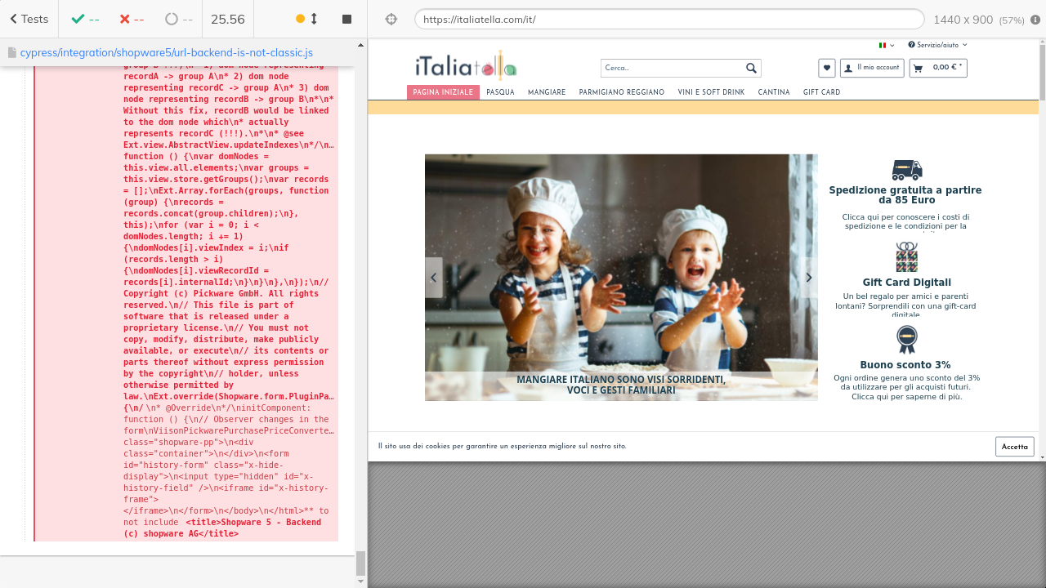This screenshot has height=588, width=1046.
Task: Click Il mio account button
Action: point(872,68)
